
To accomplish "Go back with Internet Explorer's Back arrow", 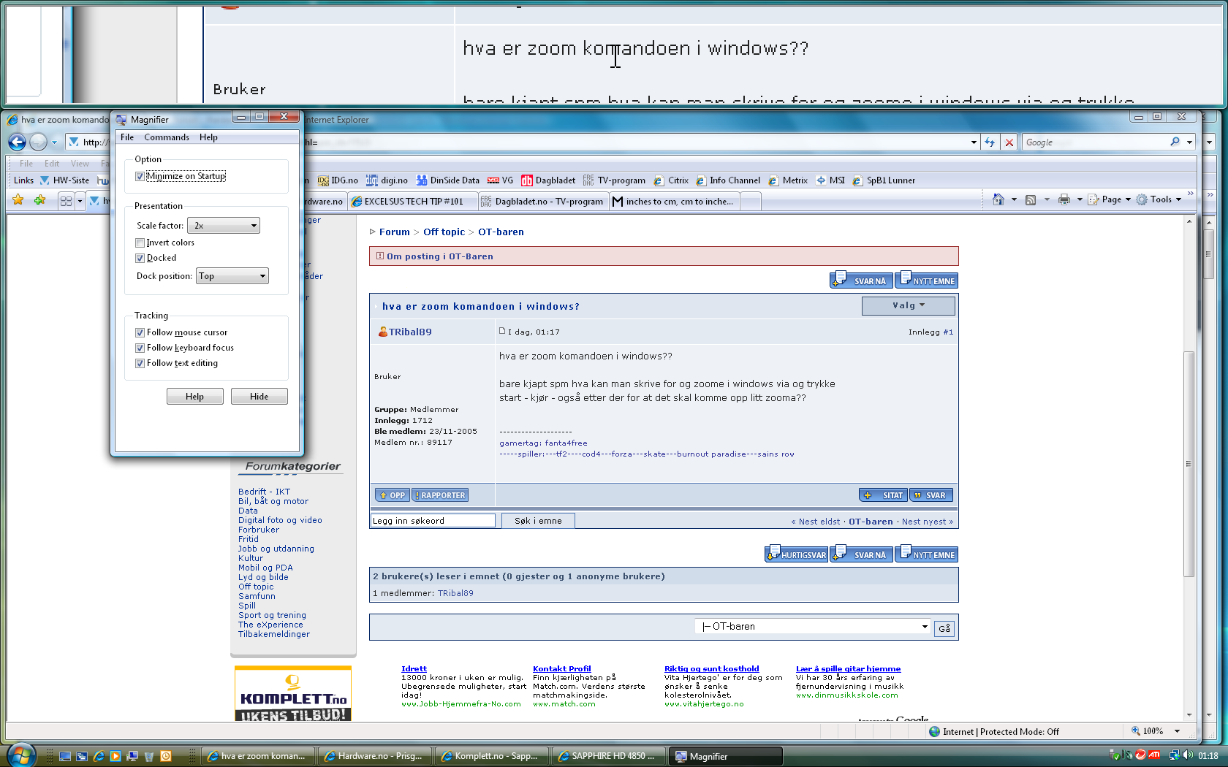I will (x=17, y=142).
